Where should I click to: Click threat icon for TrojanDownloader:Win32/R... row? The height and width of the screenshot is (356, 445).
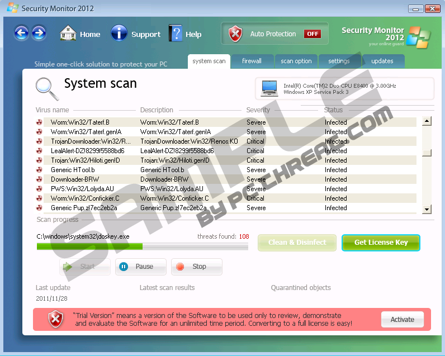39,141
